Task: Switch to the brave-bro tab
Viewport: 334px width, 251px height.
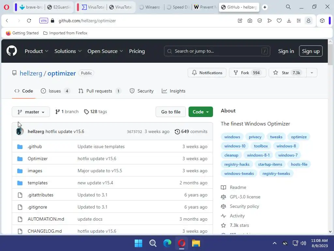Action: tap(31, 7)
